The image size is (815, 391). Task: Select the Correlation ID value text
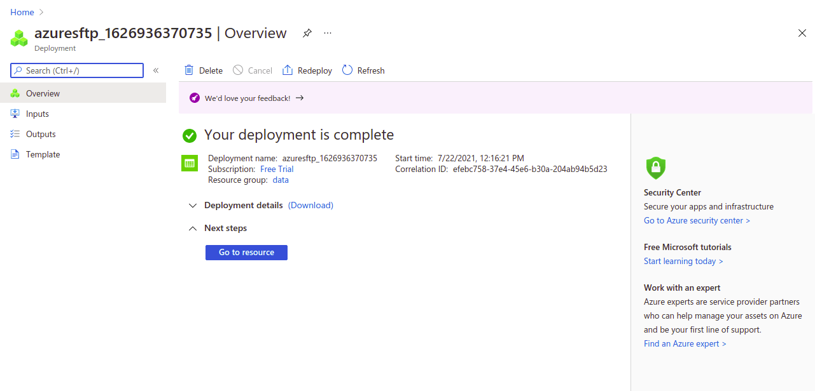530,169
